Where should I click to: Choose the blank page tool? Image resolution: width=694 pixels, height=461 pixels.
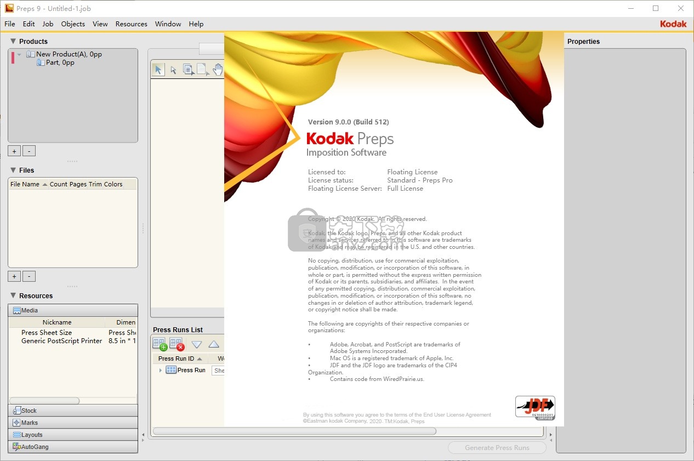(x=203, y=70)
